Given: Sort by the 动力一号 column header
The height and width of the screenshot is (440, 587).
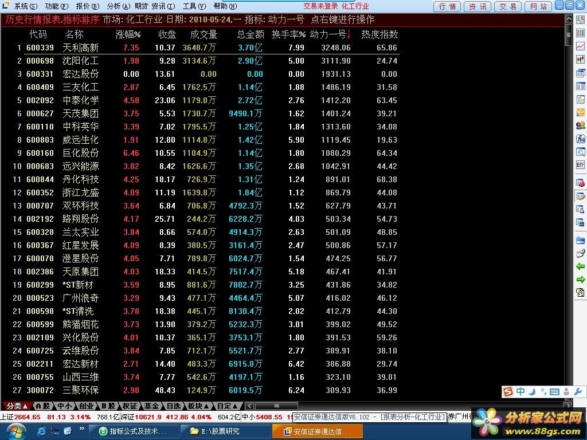Looking at the screenshot, I should point(331,34).
